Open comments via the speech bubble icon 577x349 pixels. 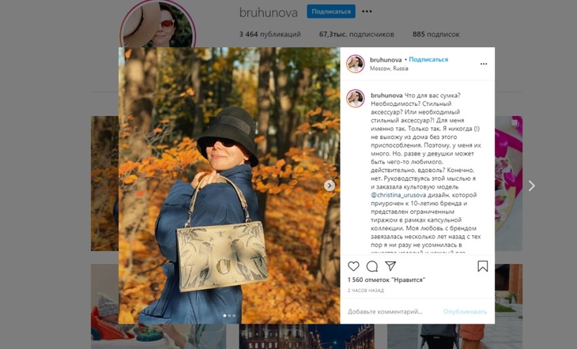point(372,266)
